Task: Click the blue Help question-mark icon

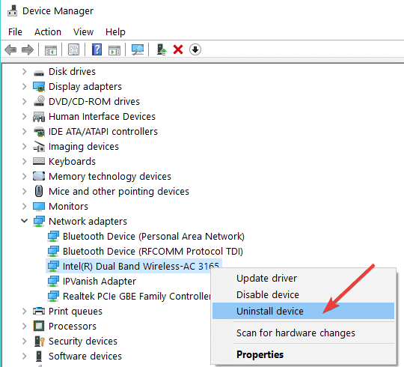Action: point(97,49)
